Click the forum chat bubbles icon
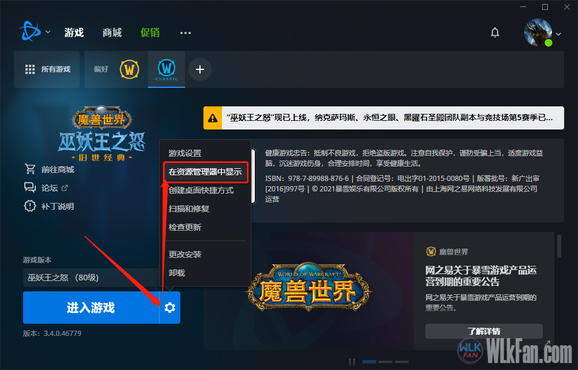The width and height of the screenshot is (578, 370). click(x=30, y=187)
